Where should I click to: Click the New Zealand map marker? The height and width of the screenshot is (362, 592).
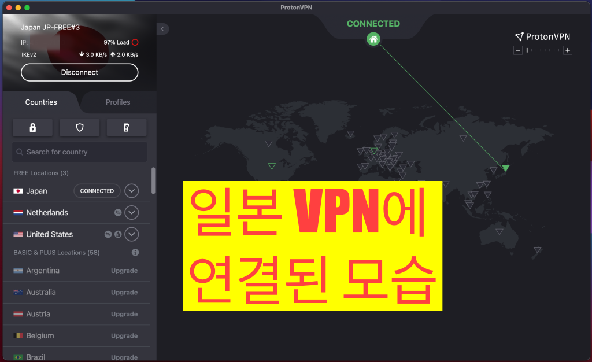pyautogui.click(x=537, y=249)
